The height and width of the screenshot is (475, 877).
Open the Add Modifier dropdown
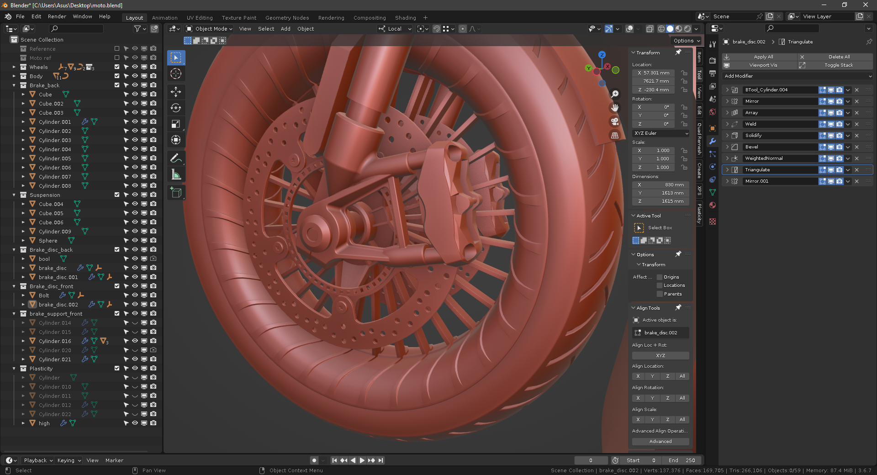click(x=797, y=76)
